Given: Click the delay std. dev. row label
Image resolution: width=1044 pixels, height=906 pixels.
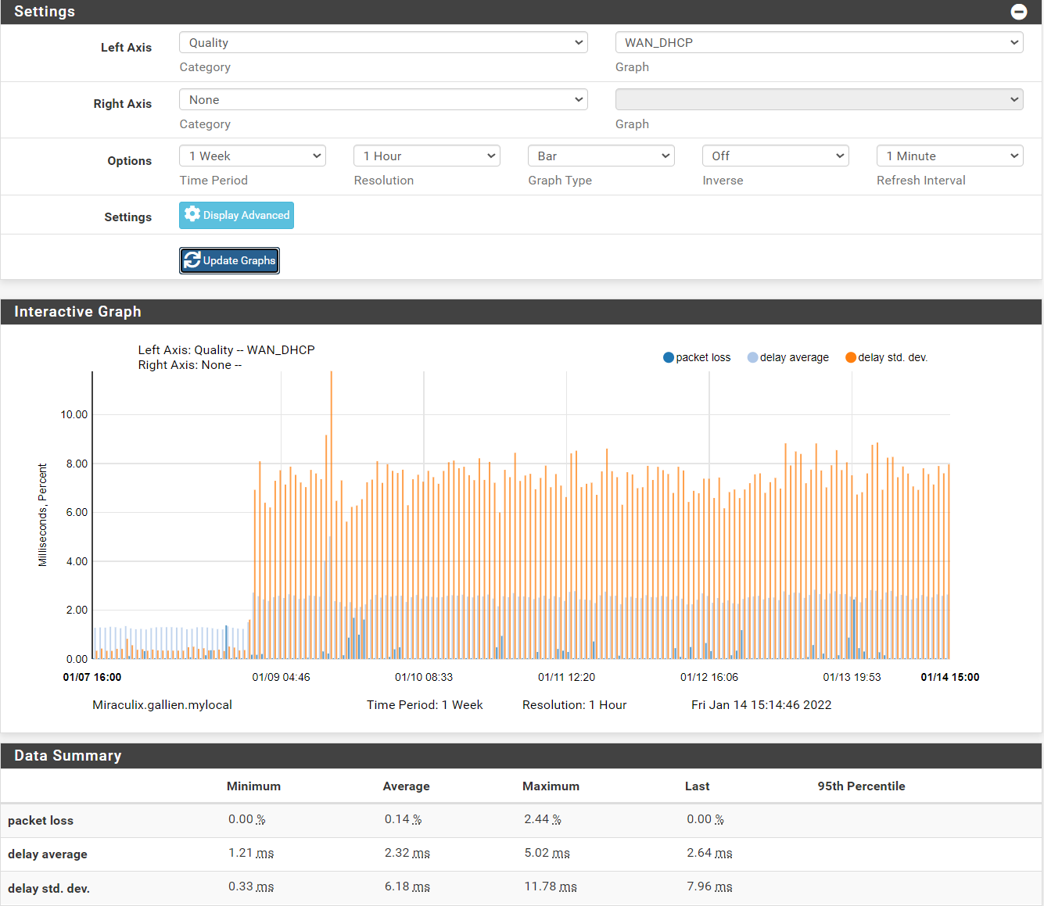Looking at the screenshot, I should click(x=48, y=889).
